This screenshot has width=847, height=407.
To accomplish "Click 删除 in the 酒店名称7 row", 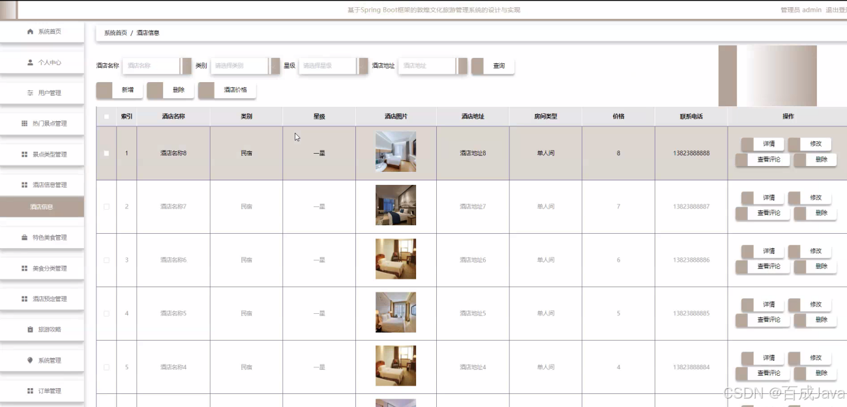I will [x=815, y=213].
